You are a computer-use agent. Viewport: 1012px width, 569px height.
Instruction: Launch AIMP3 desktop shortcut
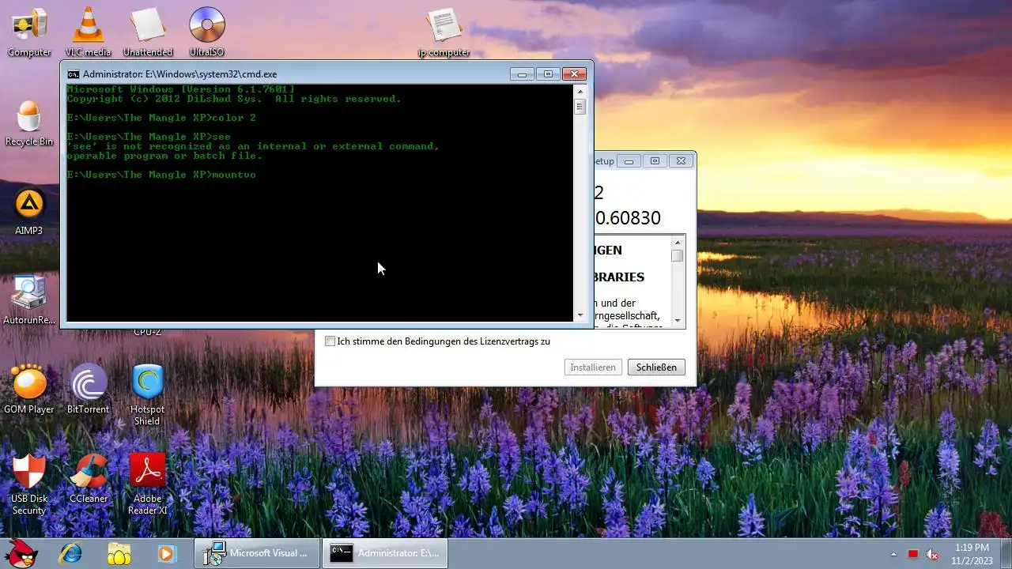[29, 212]
